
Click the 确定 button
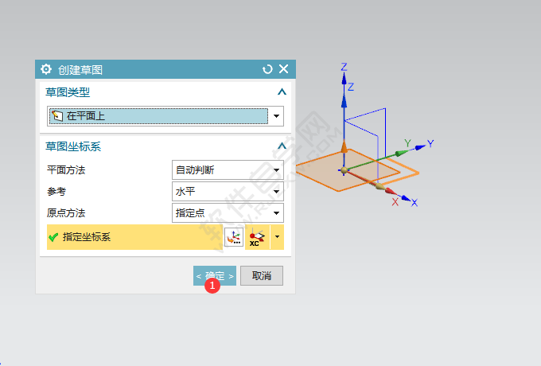click(215, 275)
